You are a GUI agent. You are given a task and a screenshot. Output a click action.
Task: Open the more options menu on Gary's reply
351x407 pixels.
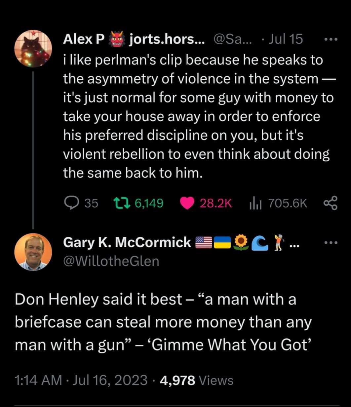point(330,242)
